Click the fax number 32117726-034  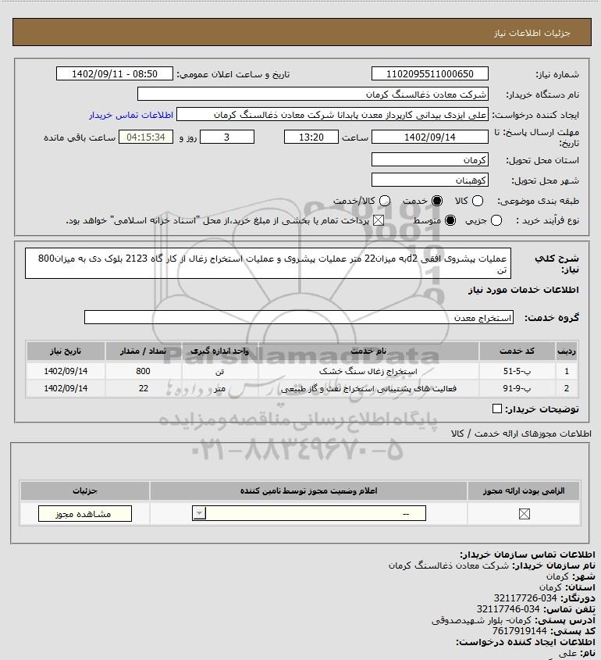pyautogui.click(x=525, y=598)
